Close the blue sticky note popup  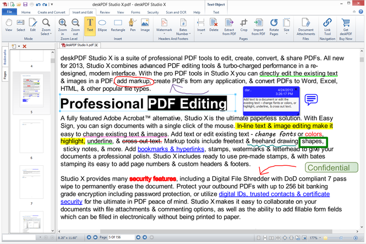pyautogui.click(x=296, y=89)
